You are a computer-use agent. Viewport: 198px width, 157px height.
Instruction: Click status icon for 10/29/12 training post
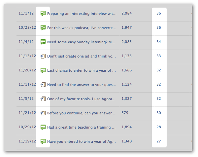pyautogui.click(x=43, y=127)
